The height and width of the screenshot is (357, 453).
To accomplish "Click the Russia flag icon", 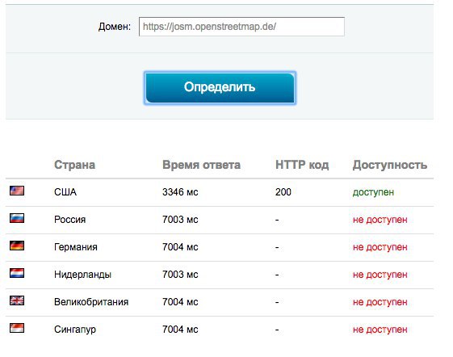I will (17, 218).
